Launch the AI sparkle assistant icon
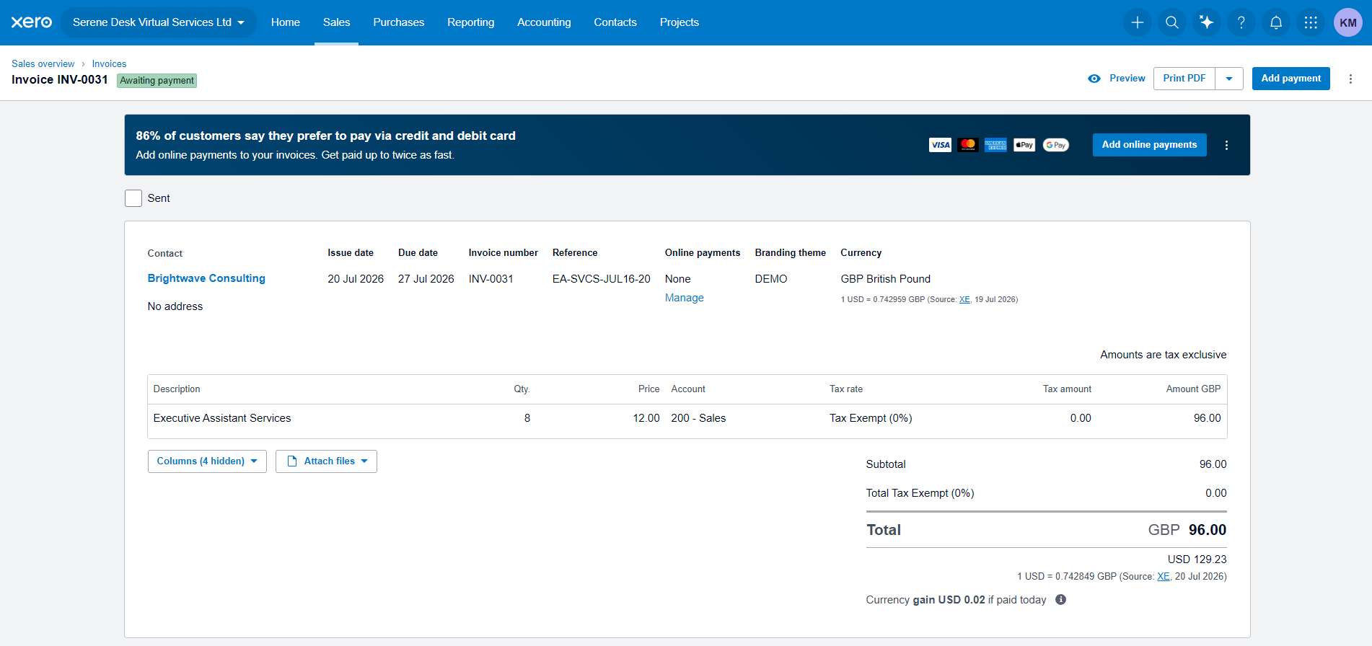Image resolution: width=1372 pixels, height=646 pixels. tap(1207, 22)
